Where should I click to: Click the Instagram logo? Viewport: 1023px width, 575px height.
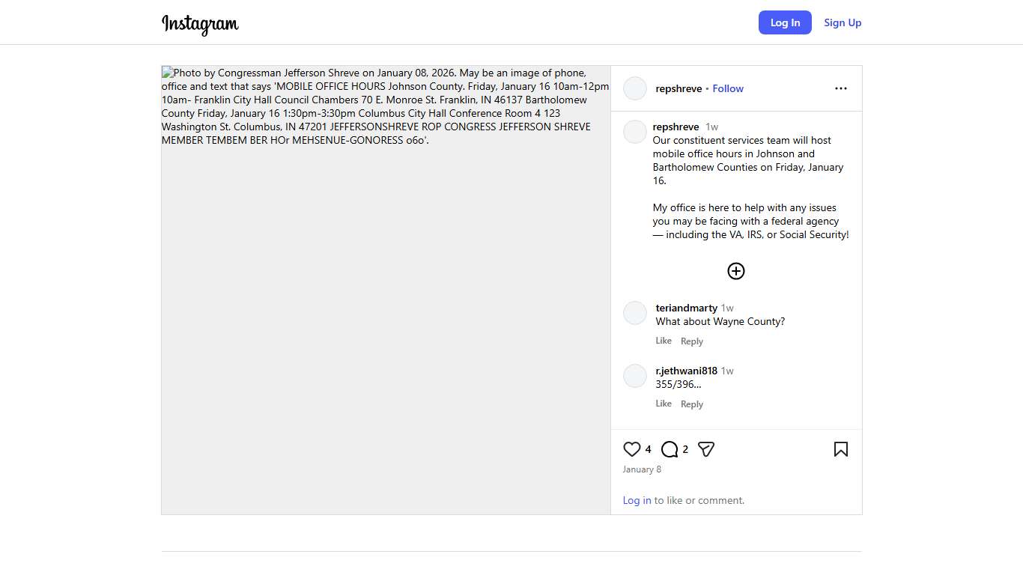click(200, 24)
